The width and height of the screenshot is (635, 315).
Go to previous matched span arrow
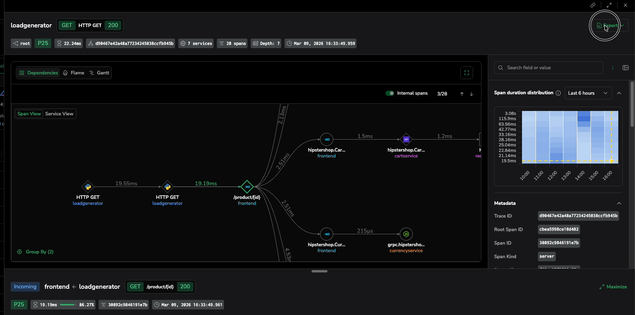(462, 94)
